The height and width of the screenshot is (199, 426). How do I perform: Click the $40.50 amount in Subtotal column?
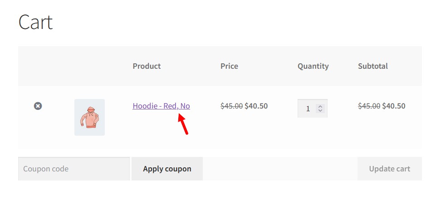click(x=394, y=106)
